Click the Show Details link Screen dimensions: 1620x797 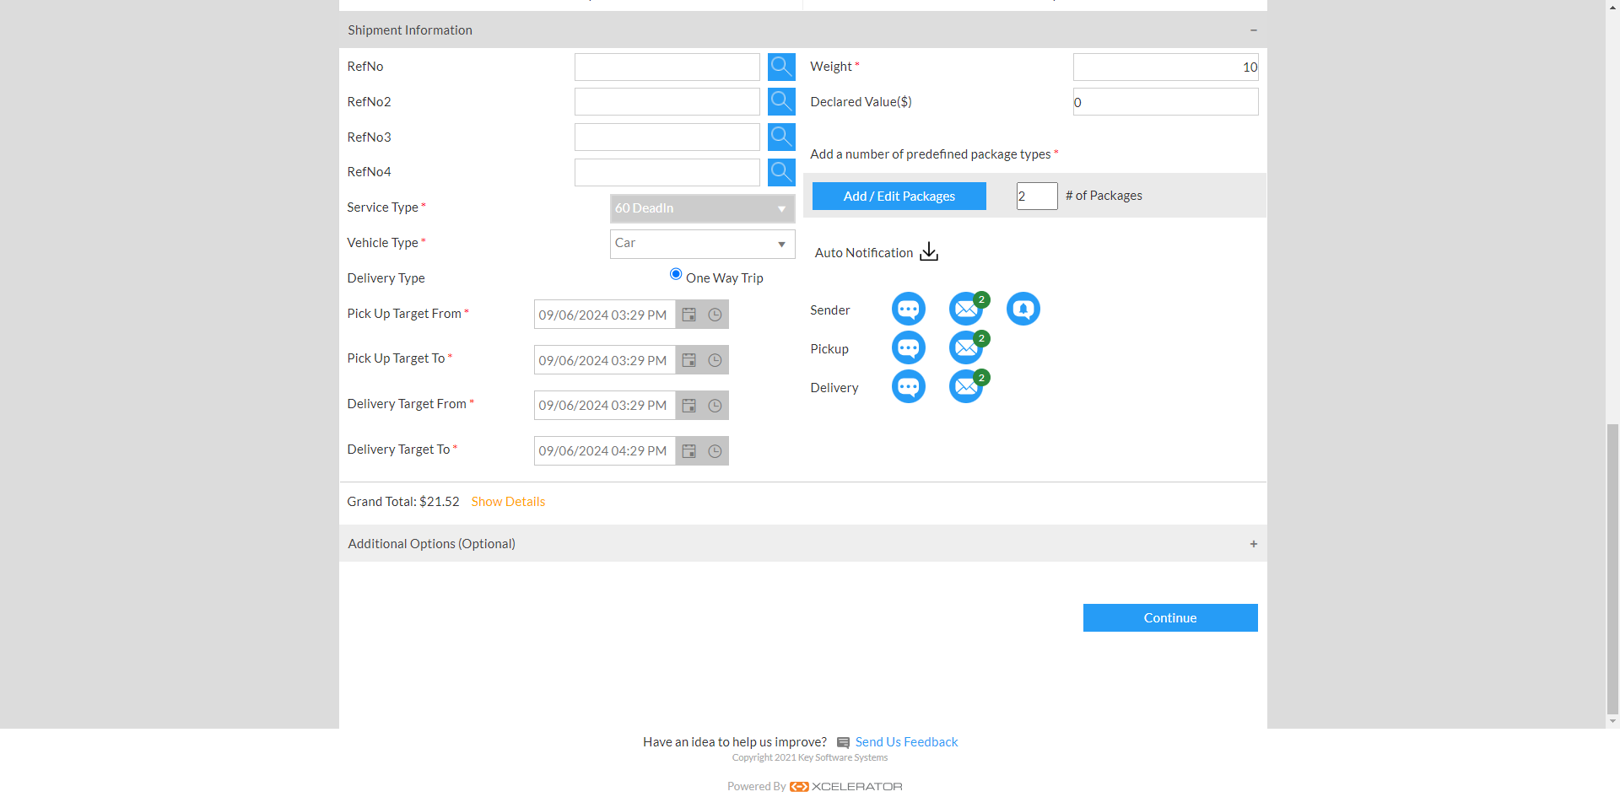(508, 502)
